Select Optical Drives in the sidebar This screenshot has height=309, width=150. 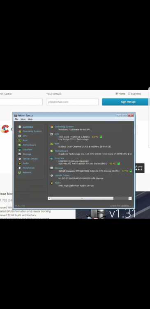coord(30,159)
